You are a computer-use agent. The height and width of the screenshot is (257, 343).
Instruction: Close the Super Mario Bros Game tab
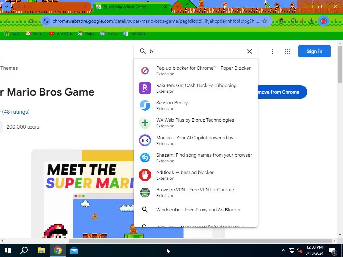click(x=165, y=7)
